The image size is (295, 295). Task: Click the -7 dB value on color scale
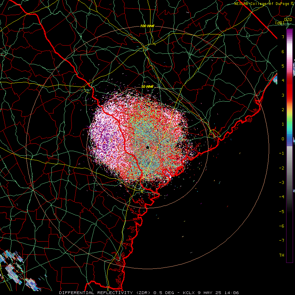point(282,241)
